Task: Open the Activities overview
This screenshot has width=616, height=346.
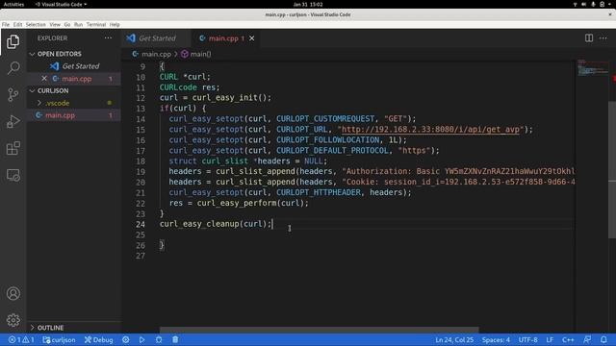Action: (x=13, y=4)
